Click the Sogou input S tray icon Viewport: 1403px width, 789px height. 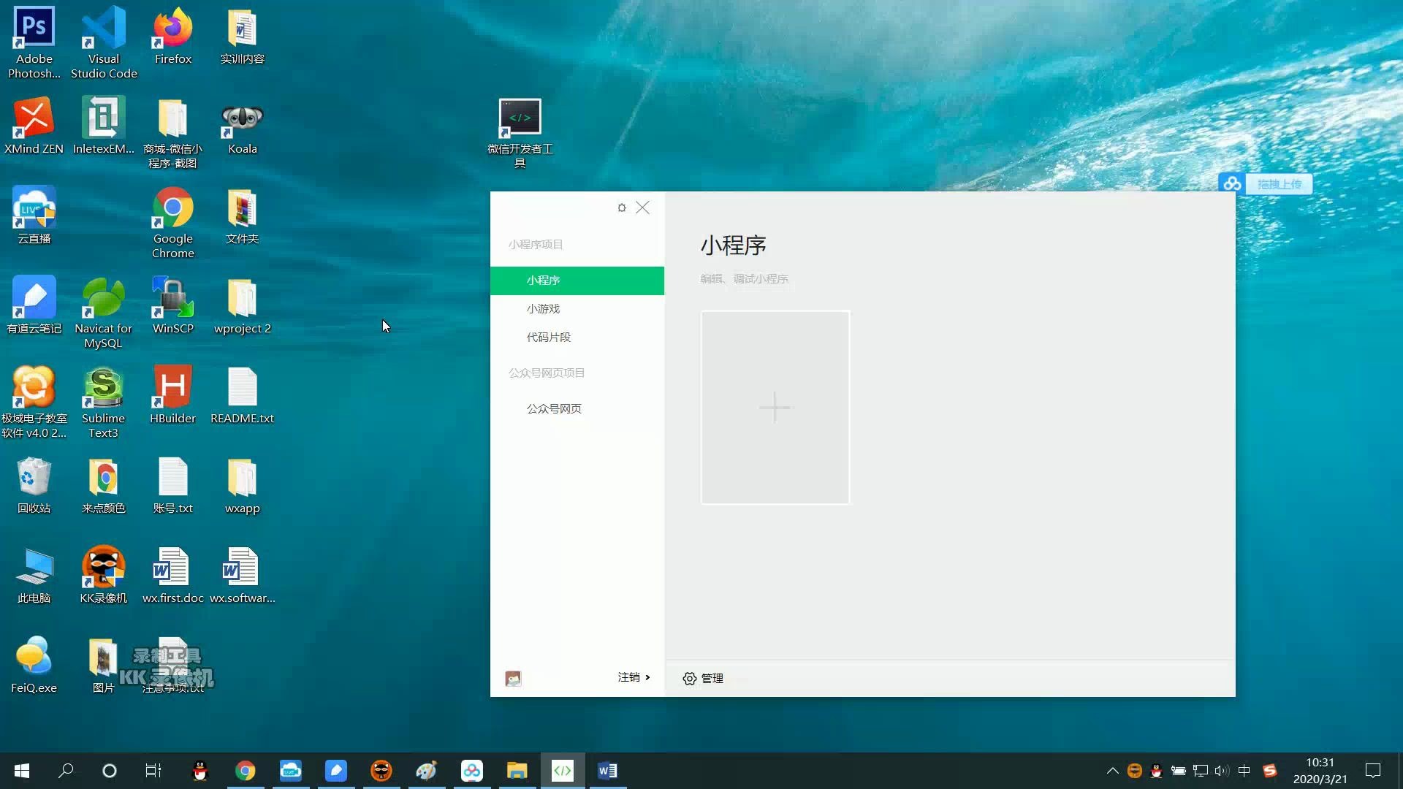pos(1270,771)
